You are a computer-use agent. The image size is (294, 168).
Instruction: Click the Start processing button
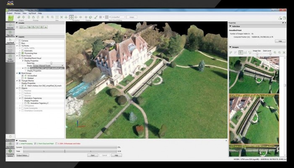[93, 155]
